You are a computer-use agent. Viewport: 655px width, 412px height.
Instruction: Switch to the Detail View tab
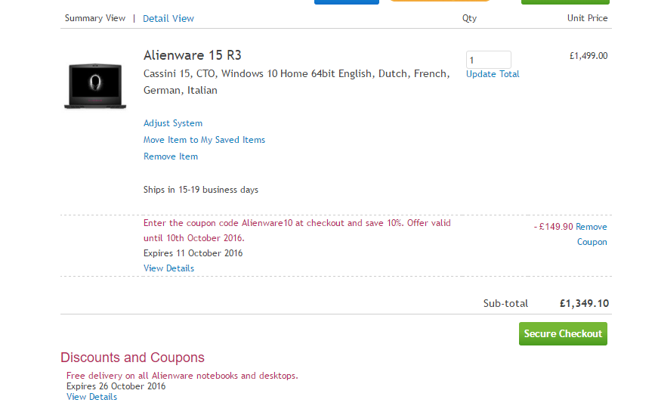(168, 18)
